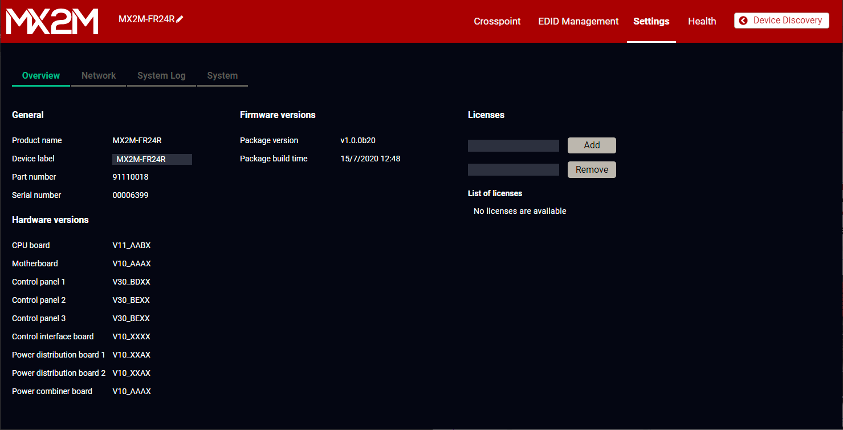Click the General heading
Screen dimensions: 843x430
tap(28, 115)
